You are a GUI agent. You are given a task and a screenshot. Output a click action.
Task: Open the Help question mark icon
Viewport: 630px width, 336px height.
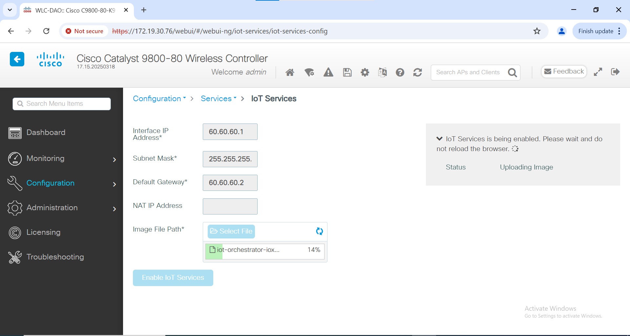[400, 72]
